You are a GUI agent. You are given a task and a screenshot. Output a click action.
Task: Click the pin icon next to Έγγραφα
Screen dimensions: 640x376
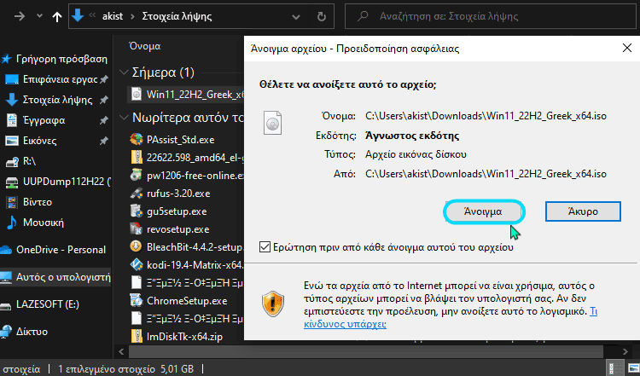[x=104, y=120]
